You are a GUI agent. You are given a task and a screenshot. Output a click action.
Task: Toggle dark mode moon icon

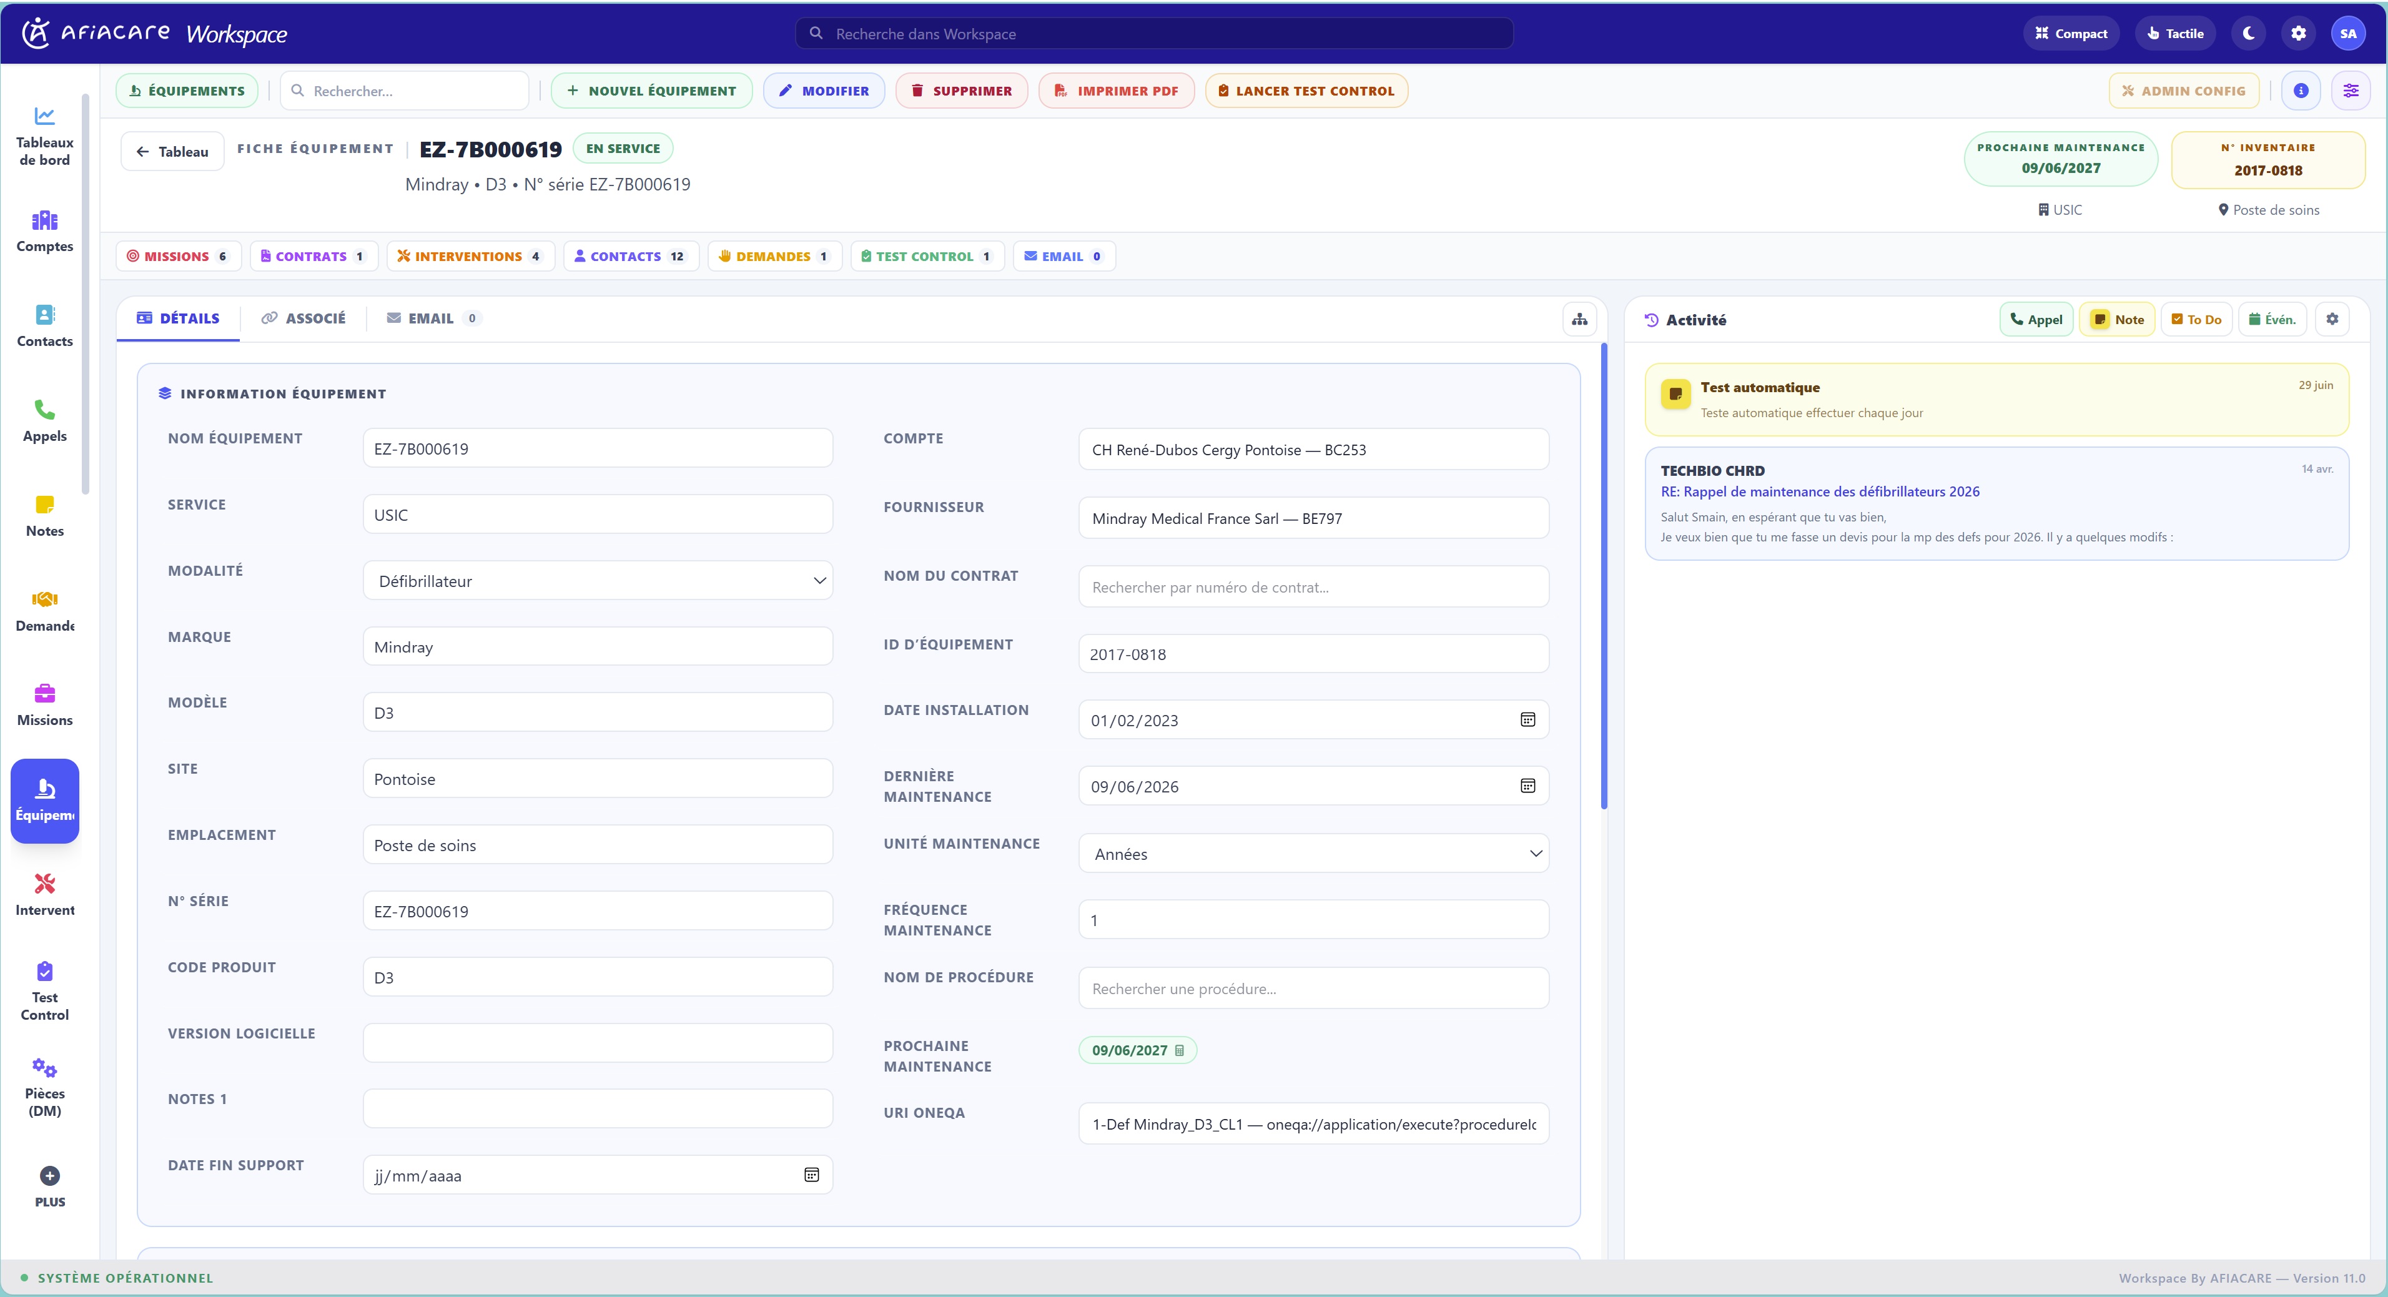pos(2248,33)
